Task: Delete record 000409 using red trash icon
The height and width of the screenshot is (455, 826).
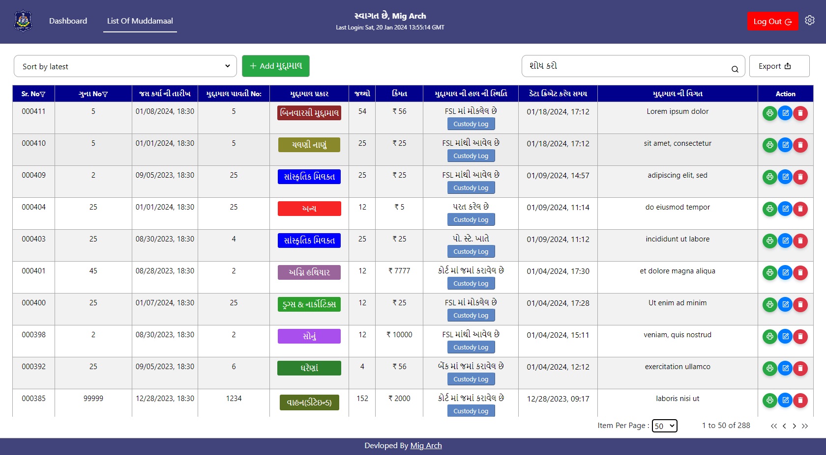Action: tap(800, 177)
